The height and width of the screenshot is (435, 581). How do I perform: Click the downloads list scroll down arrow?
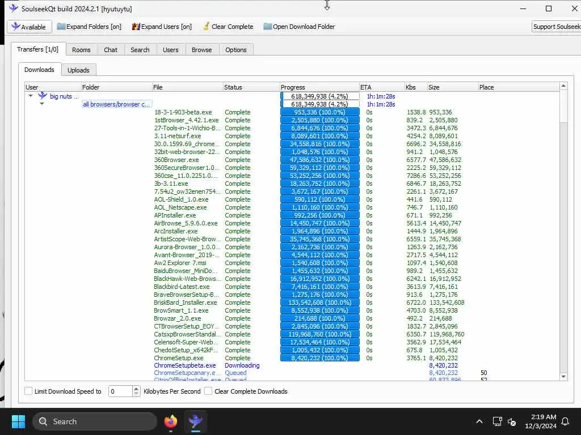tap(563, 377)
